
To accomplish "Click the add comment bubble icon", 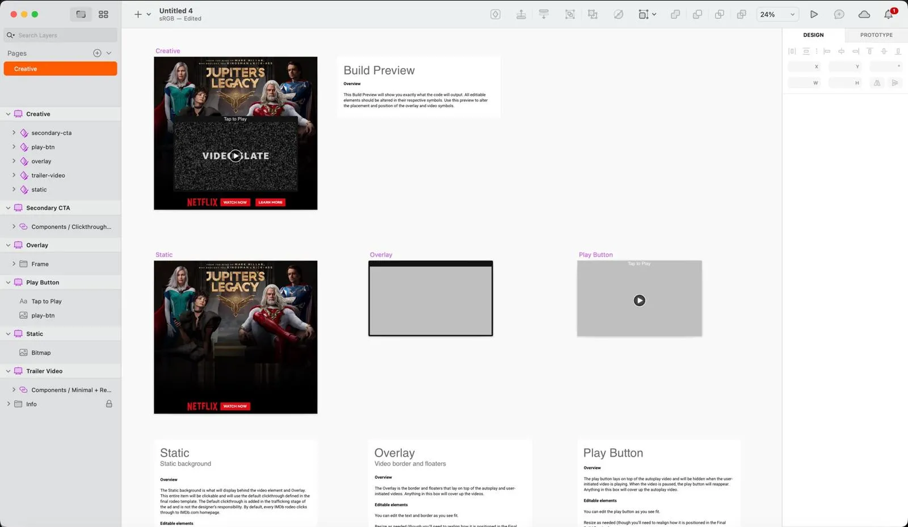I will click(x=839, y=14).
